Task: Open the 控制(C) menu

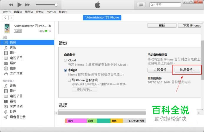Action: 40,12
